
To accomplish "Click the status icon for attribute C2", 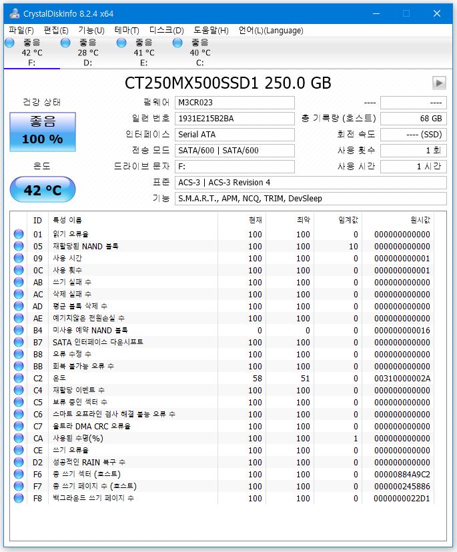I will point(19,378).
